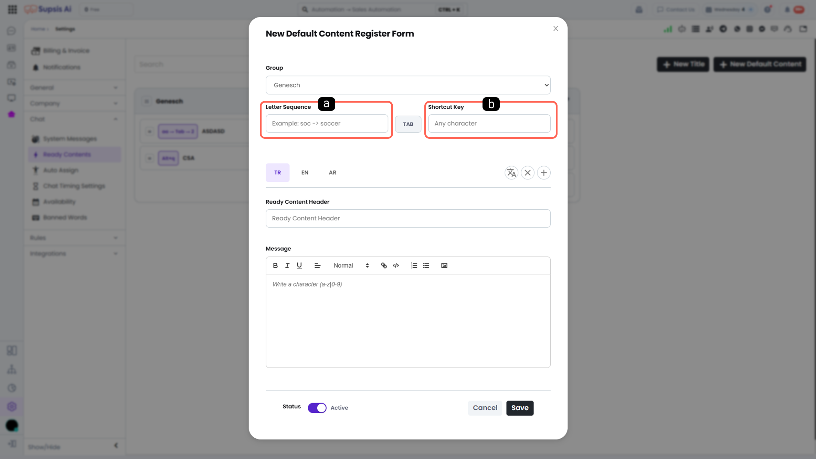Click the Save button
This screenshot has height=459, width=816.
click(520, 408)
